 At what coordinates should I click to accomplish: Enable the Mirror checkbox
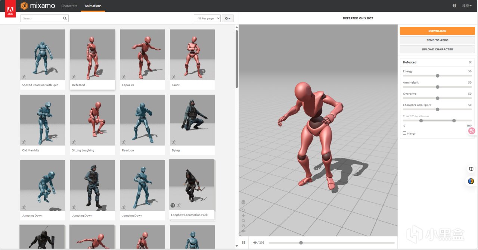click(404, 133)
